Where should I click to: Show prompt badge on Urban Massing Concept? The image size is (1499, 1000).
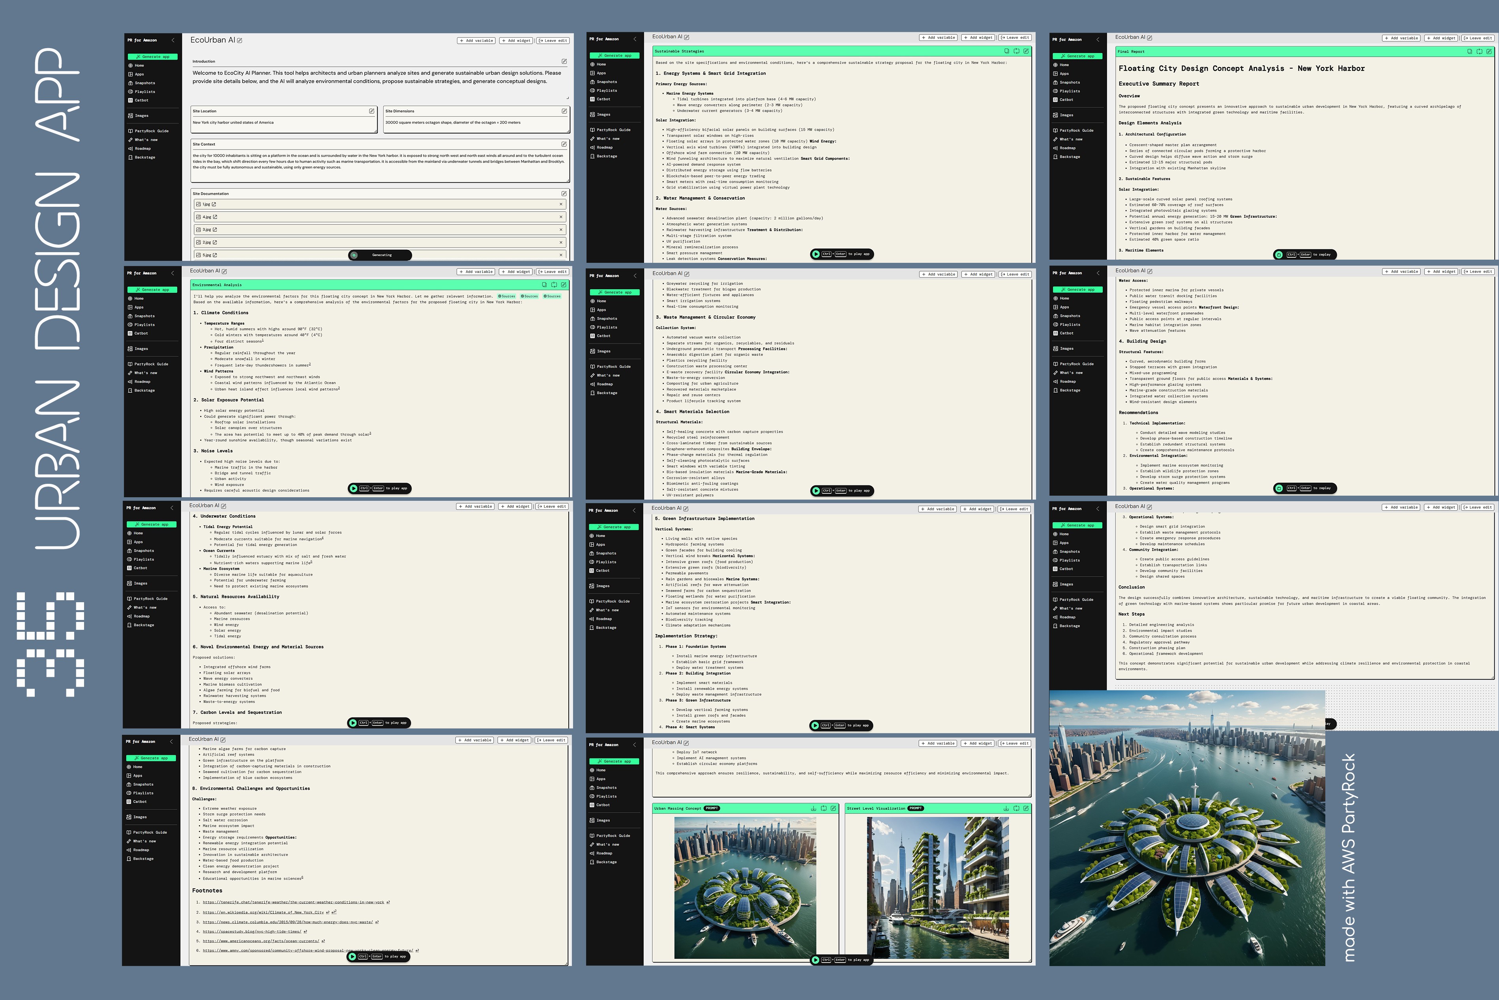coord(712,808)
